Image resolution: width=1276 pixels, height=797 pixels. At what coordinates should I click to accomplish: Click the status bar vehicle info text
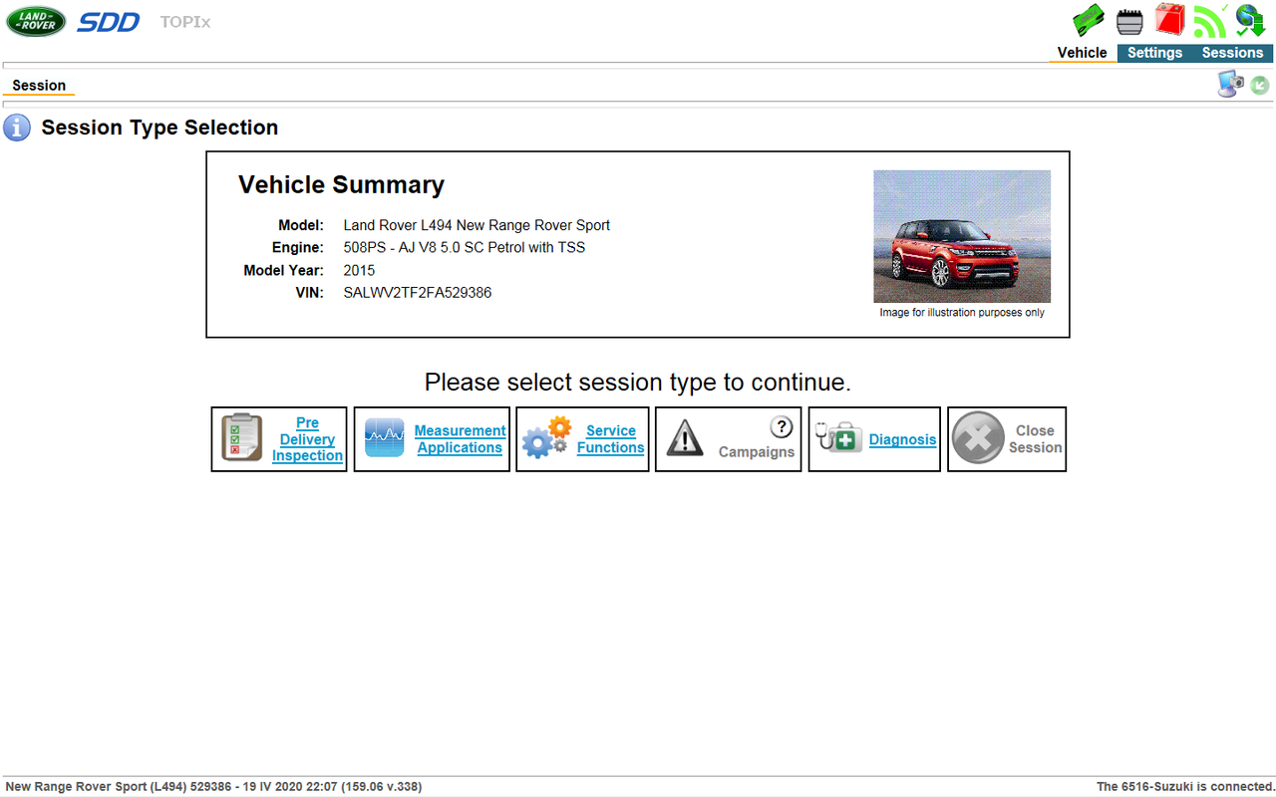point(213,787)
